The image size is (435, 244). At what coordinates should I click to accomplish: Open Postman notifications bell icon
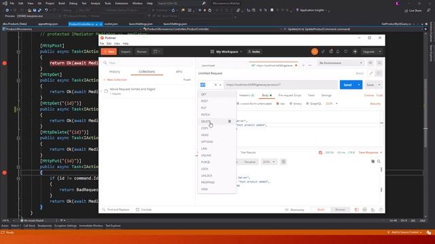[338, 52]
